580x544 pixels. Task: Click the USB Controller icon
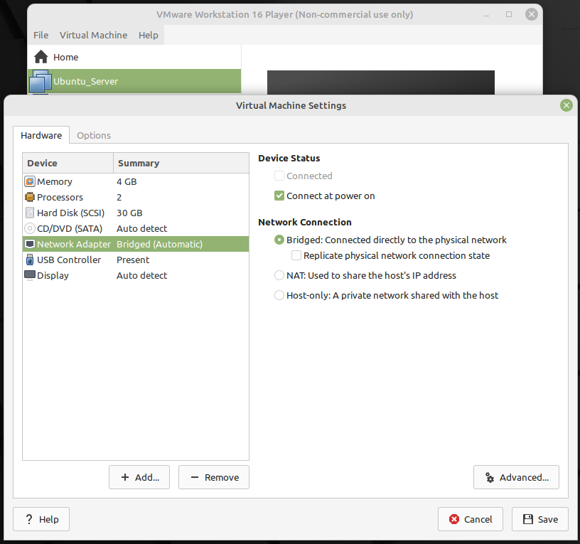tap(30, 260)
